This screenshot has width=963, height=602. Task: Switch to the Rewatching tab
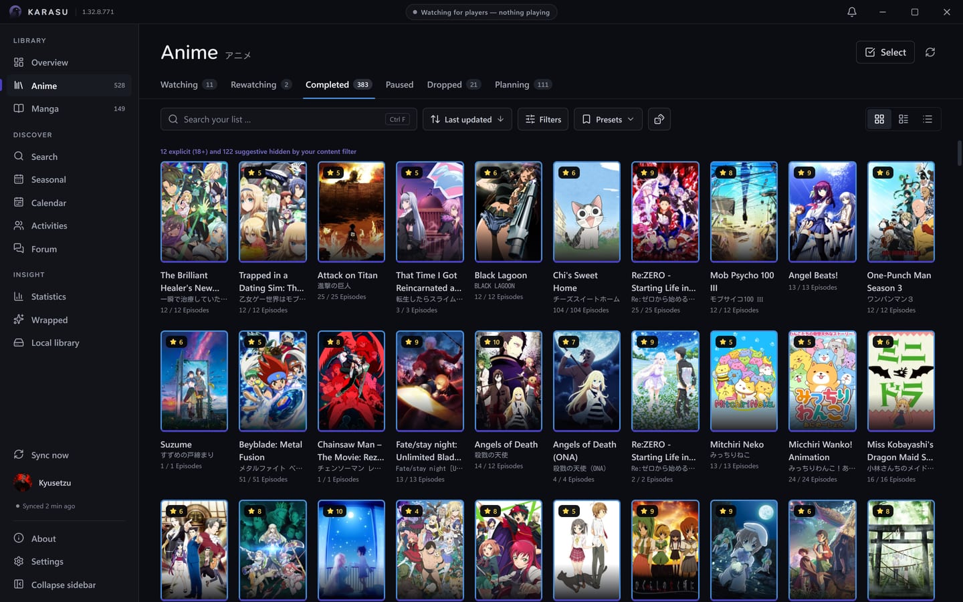click(x=261, y=85)
